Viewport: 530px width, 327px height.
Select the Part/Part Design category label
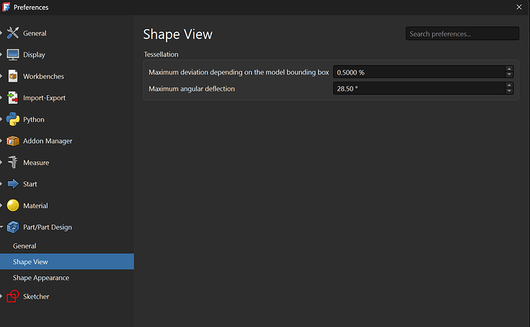pyautogui.click(x=48, y=227)
